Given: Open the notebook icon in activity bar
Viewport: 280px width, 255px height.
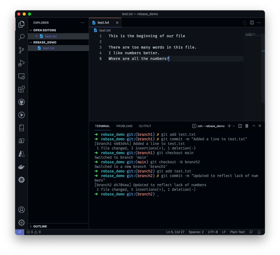Looking at the screenshot, I should (x=22, y=128).
